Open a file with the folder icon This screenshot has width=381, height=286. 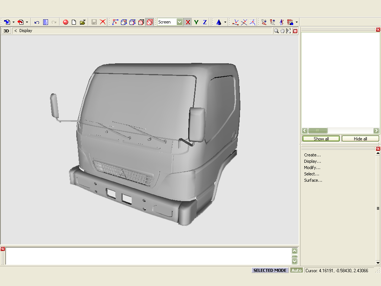click(x=83, y=22)
